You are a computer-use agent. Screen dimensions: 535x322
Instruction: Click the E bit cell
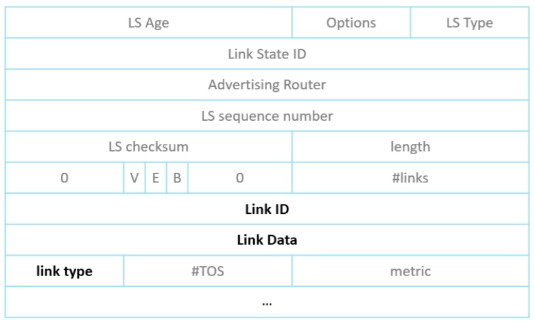[155, 178]
